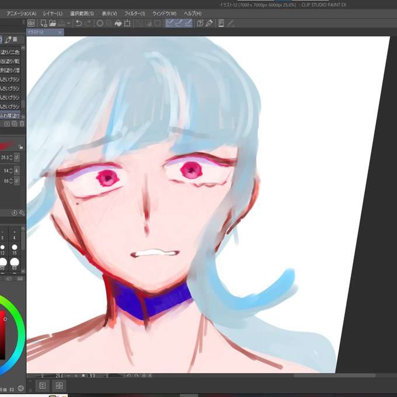397x397 pixels.
Task: Zoom out with the minus button
Action: tap(68, 376)
